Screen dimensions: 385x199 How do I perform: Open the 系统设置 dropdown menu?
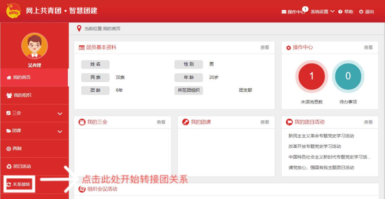(x=322, y=12)
